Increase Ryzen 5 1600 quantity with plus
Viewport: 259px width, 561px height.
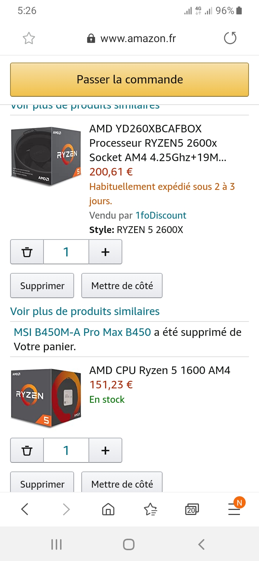point(105,450)
